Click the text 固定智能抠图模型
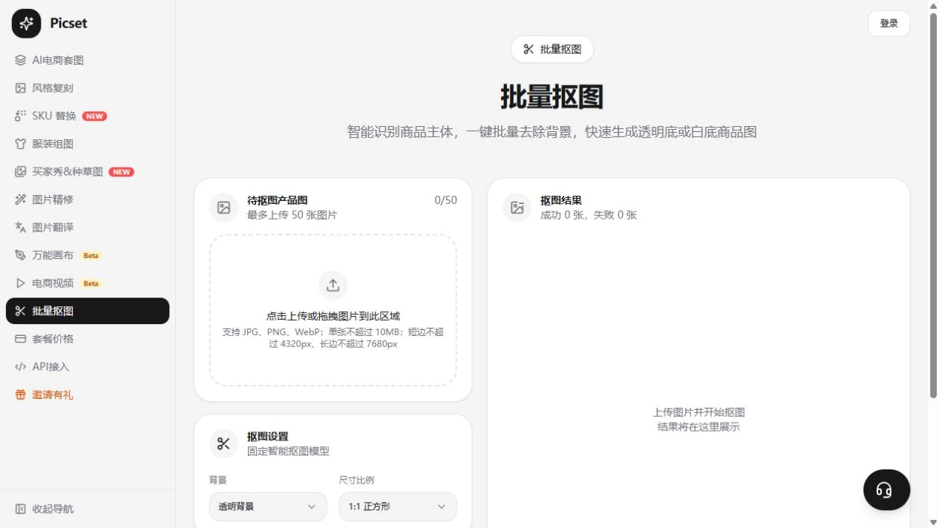The width and height of the screenshot is (939, 528). coord(288,451)
